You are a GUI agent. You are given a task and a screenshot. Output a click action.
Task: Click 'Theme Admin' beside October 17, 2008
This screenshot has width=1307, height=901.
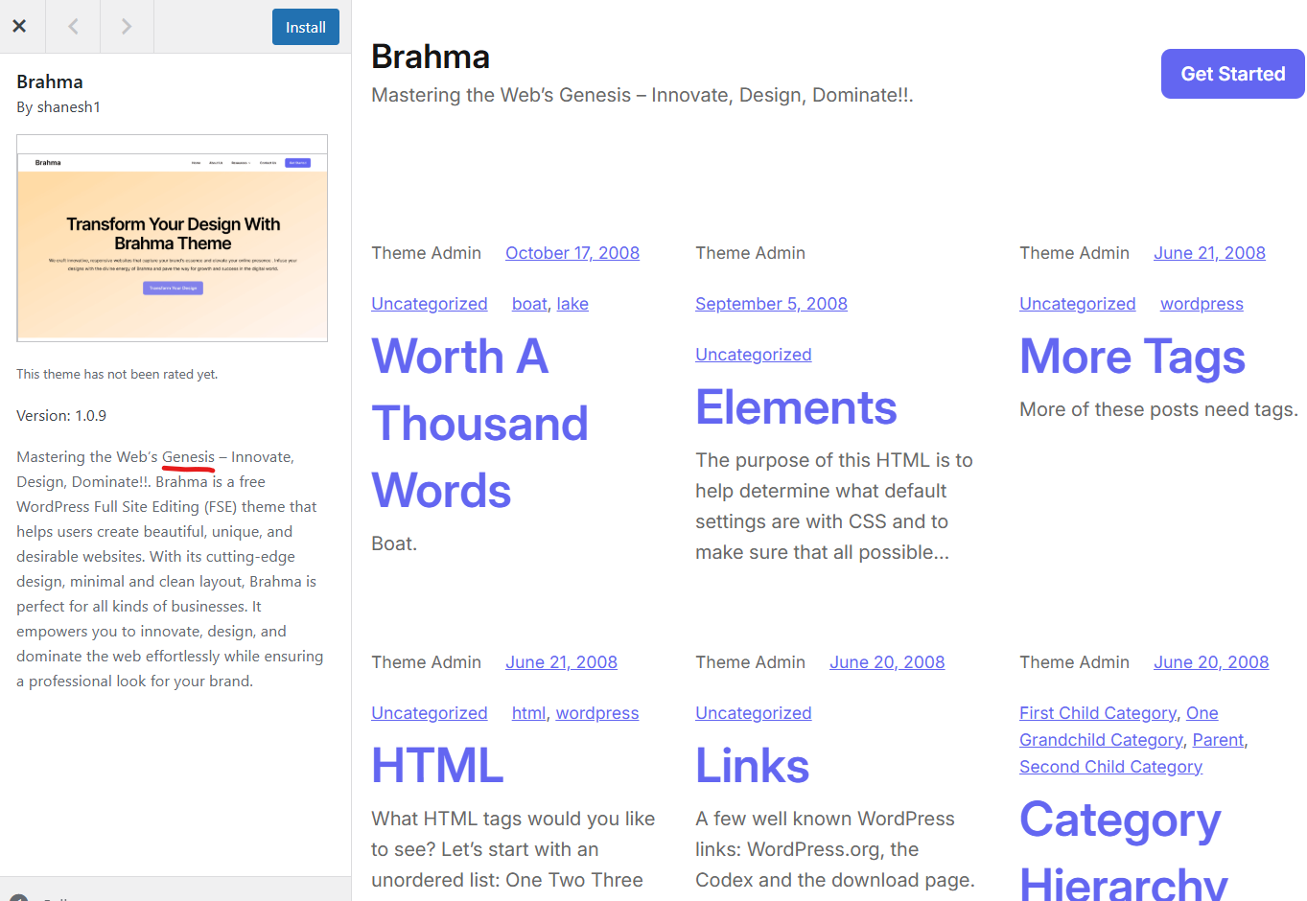click(x=426, y=253)
